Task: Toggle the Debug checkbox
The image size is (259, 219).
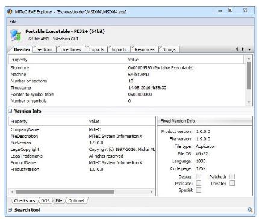Action: [x=199, y=176]
